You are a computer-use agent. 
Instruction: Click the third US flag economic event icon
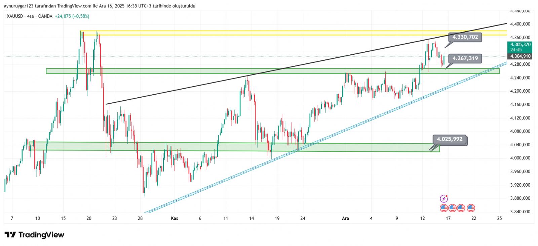[461, 208]
